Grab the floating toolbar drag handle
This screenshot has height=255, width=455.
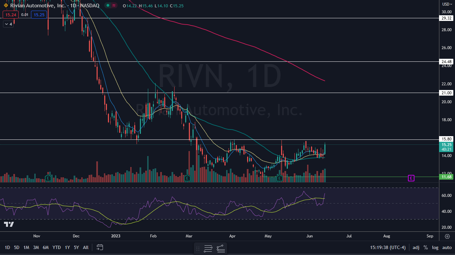198,248
